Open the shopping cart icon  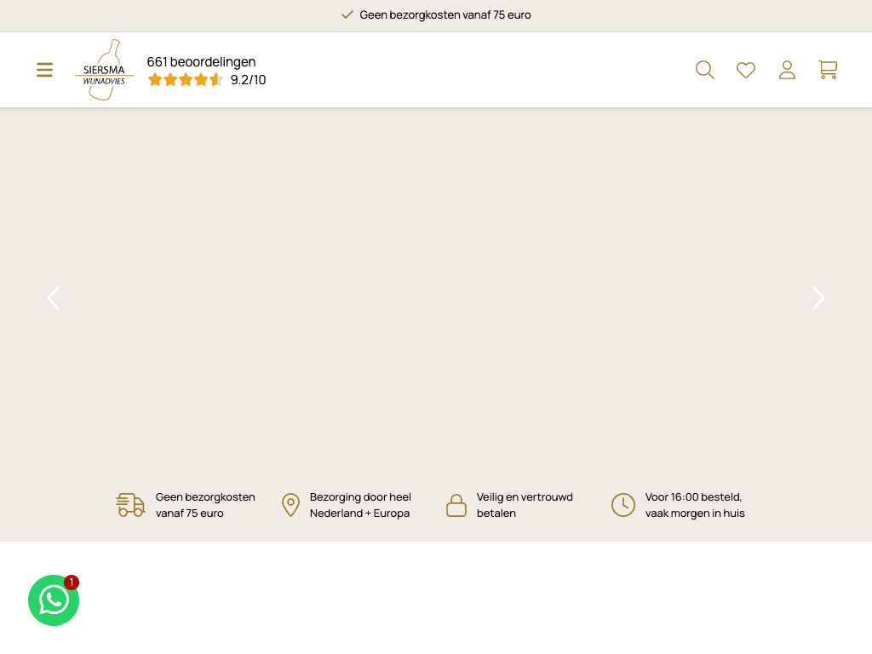(828, 70)
